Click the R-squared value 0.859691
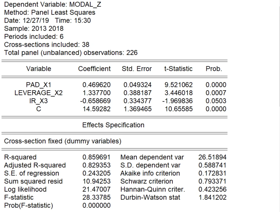The height and width of the screenshot is (212, 280). coord(97,157)
